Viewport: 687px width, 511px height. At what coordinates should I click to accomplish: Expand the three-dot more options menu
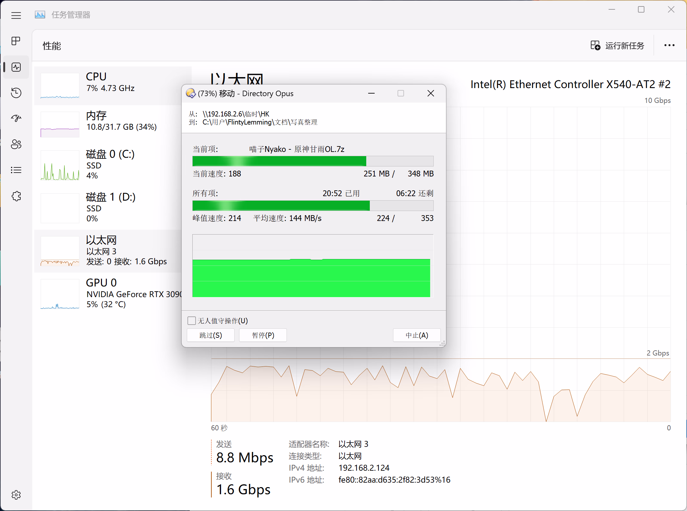pos(669,45)
